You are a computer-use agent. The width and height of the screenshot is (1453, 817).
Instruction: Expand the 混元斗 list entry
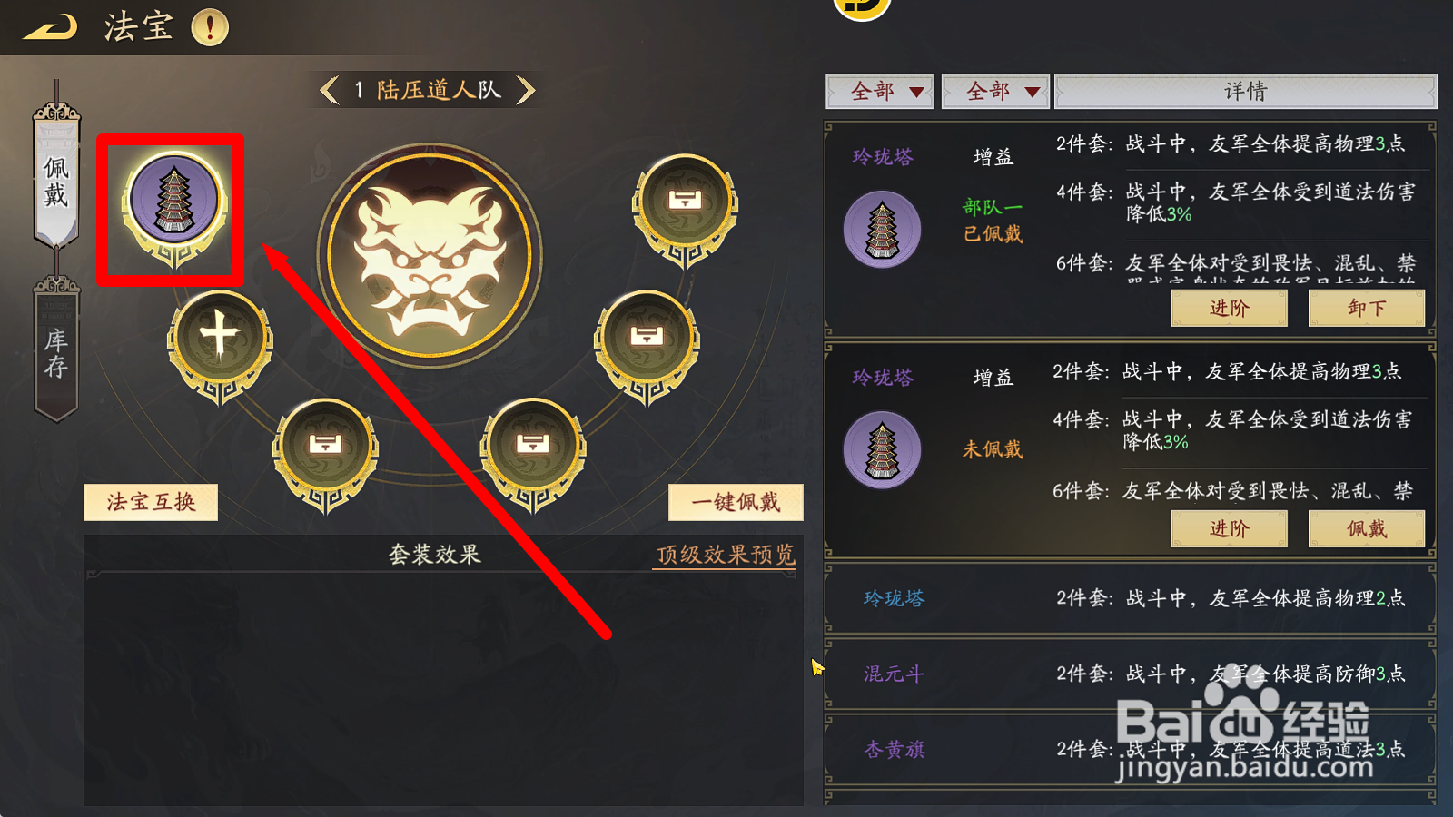1130,674
